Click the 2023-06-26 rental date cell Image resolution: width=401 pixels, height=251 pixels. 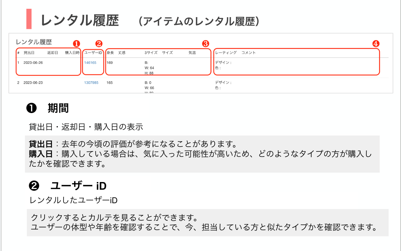tap(33, 63)
